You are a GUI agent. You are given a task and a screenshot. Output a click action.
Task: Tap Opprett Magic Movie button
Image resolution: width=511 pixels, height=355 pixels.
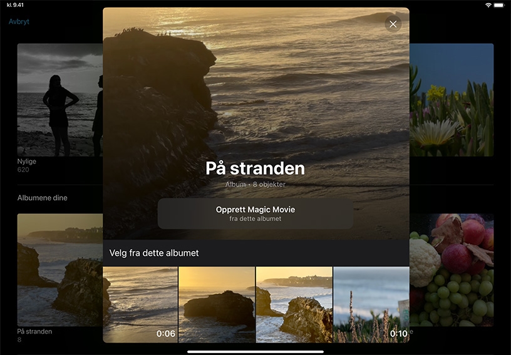(x=255, y=214)
